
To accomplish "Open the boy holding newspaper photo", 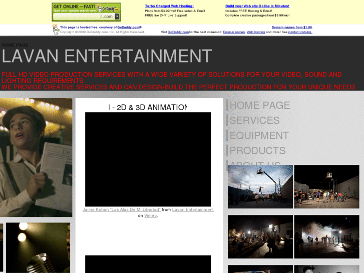I will [36, 157].
